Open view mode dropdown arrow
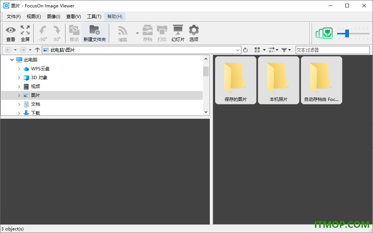The image size is (373, 233). click(264, 50)
